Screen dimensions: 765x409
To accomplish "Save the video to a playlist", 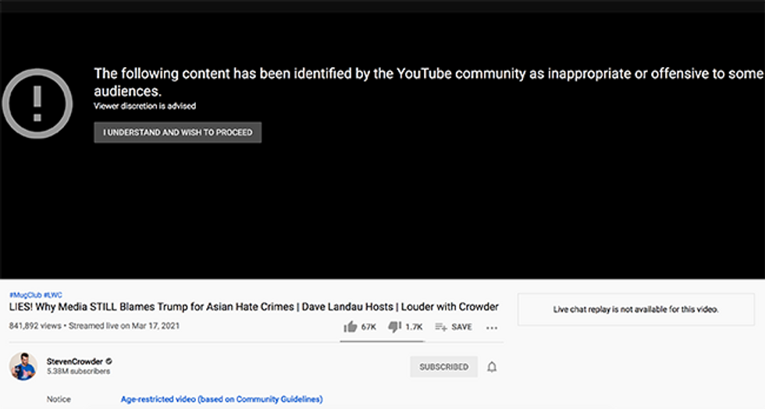I will [454, 326].
